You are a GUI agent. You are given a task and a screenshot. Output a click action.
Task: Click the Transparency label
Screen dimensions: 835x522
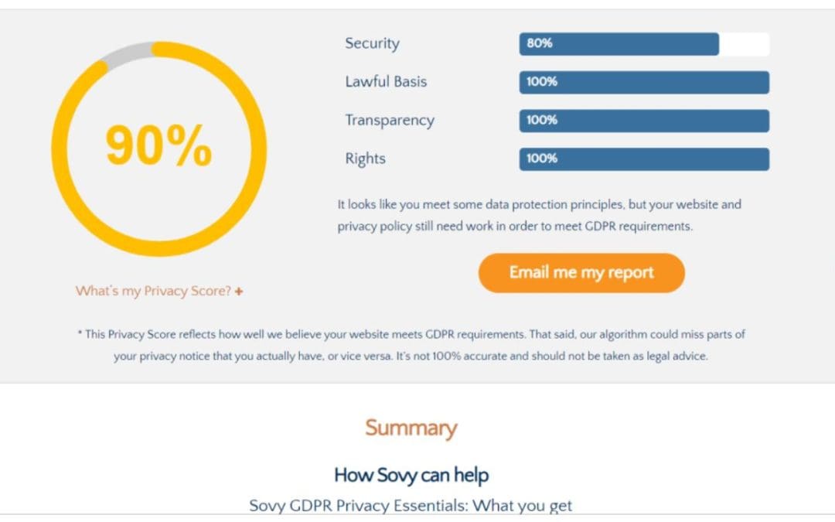point(389,121)
